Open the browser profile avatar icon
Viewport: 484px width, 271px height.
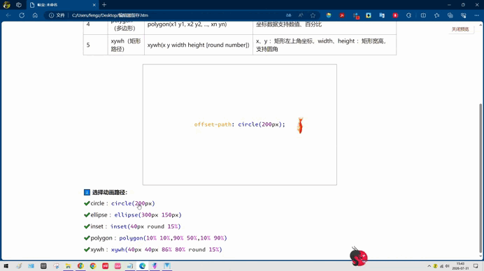pyautogui.click(x=6, y=5)
